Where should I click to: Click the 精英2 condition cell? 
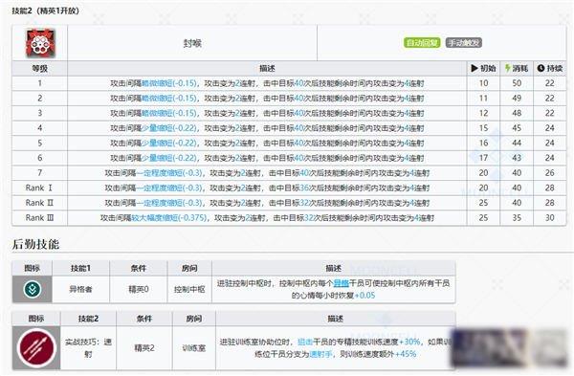tap(144, 348)
